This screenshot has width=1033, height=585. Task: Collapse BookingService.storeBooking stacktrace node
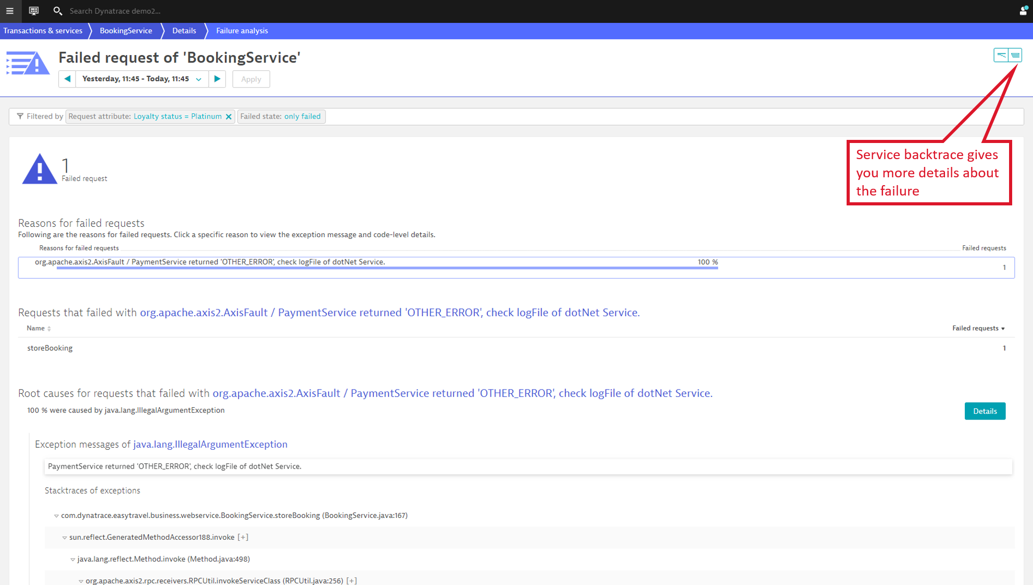tap(56, 516)
